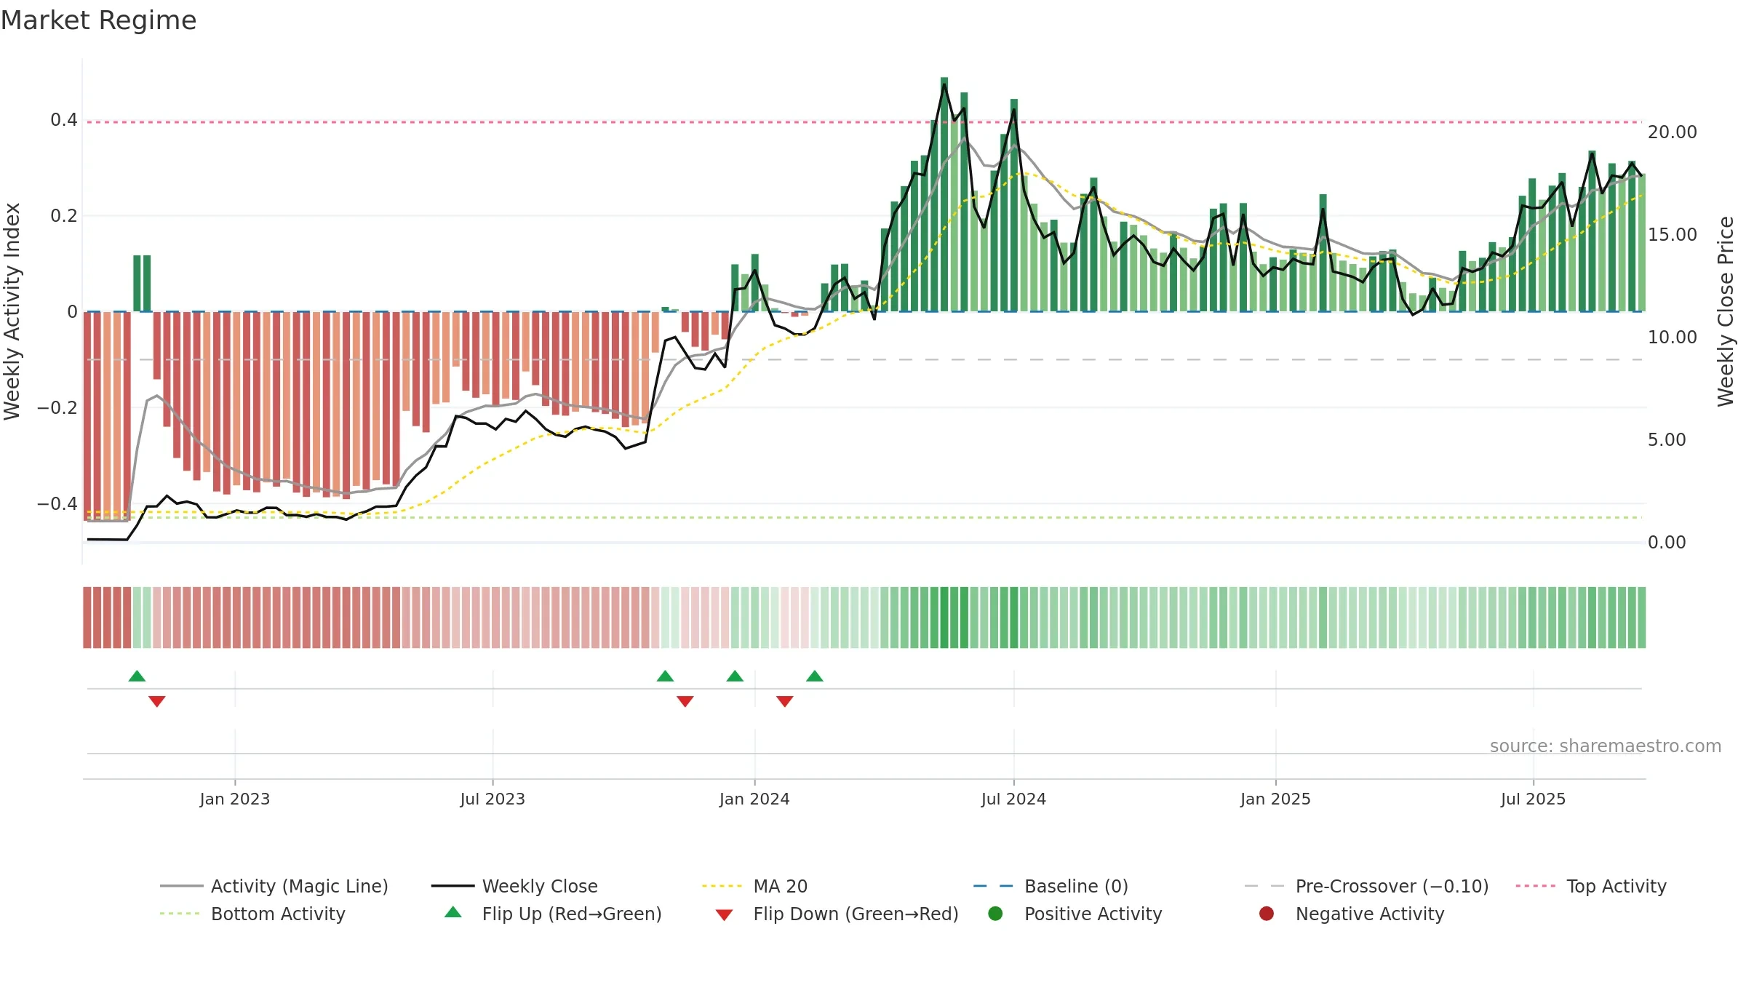Click the Jan 2024 x-axis label
The image size is (1746, 982).
754,799
